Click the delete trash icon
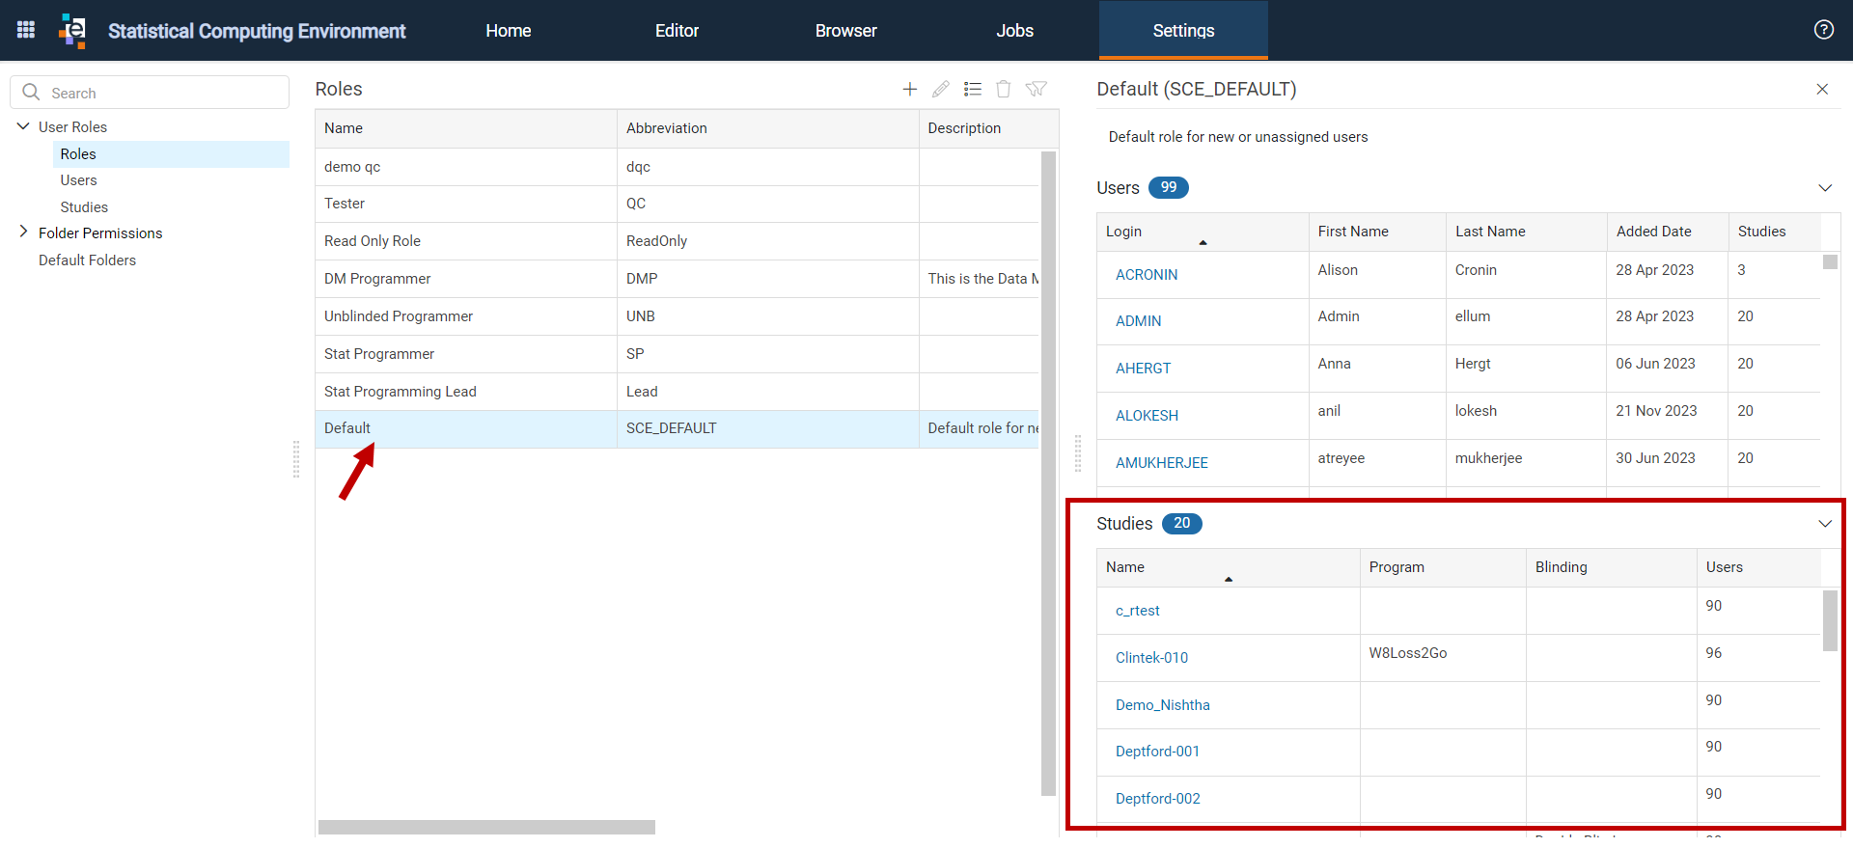Viewport: 1853px width, 848px height. (1004, 89)
